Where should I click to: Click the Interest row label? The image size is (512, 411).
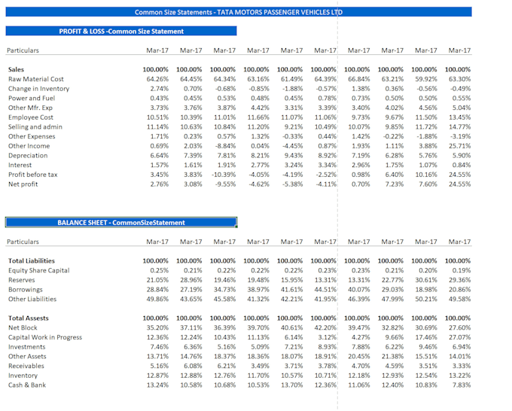[x=20, y=165]
